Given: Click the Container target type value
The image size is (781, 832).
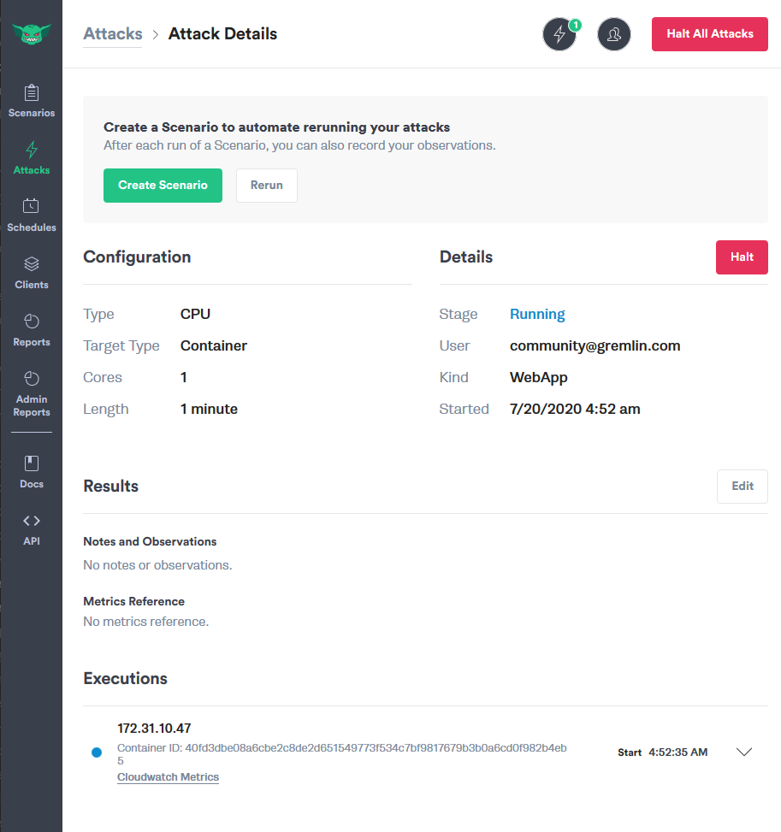Looking at the screenshot, I should [214, 346].
